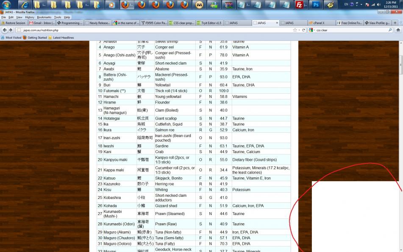Screen dimensions: 403x252
Task: Bookmark this page with the star icon
Action: [x=295, y=30]
